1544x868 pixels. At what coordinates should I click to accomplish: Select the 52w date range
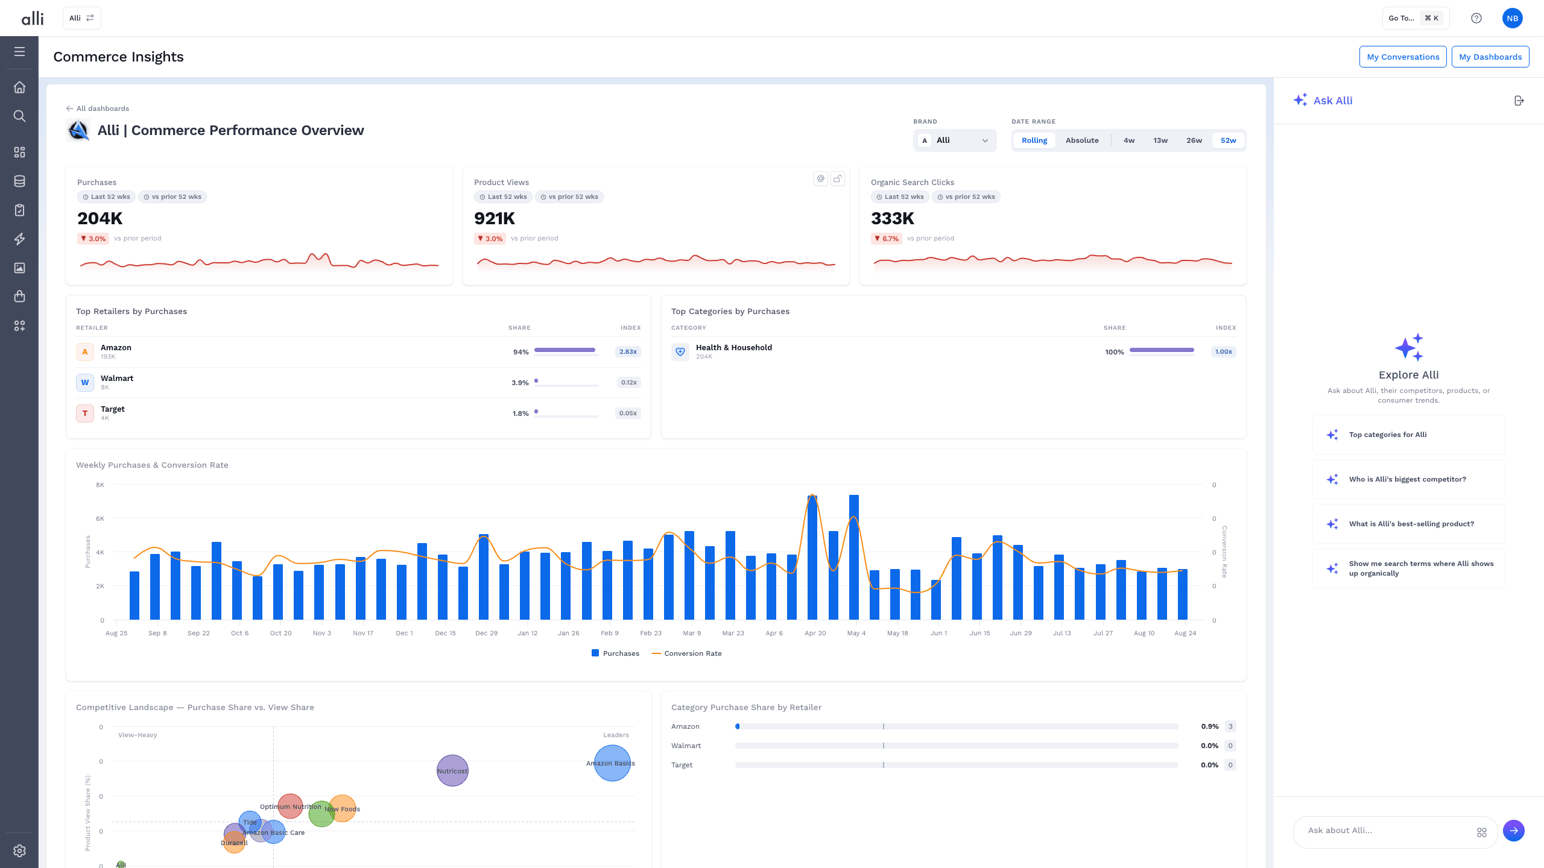[1229, 140]
